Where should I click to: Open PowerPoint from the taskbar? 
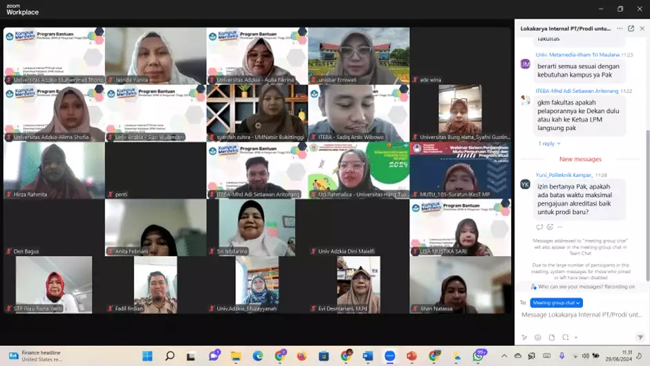[411, 356]
